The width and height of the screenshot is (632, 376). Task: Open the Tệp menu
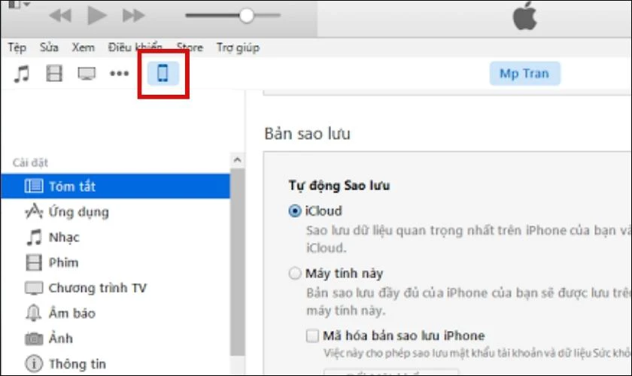pyautogui.click(x=17, y=47)
